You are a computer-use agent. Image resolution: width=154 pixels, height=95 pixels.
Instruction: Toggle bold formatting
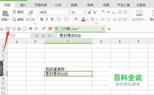42,19
